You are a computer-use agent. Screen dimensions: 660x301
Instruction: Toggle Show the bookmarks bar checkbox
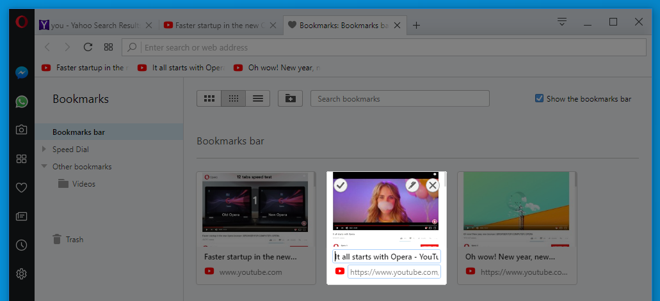[x=540, y=98]
